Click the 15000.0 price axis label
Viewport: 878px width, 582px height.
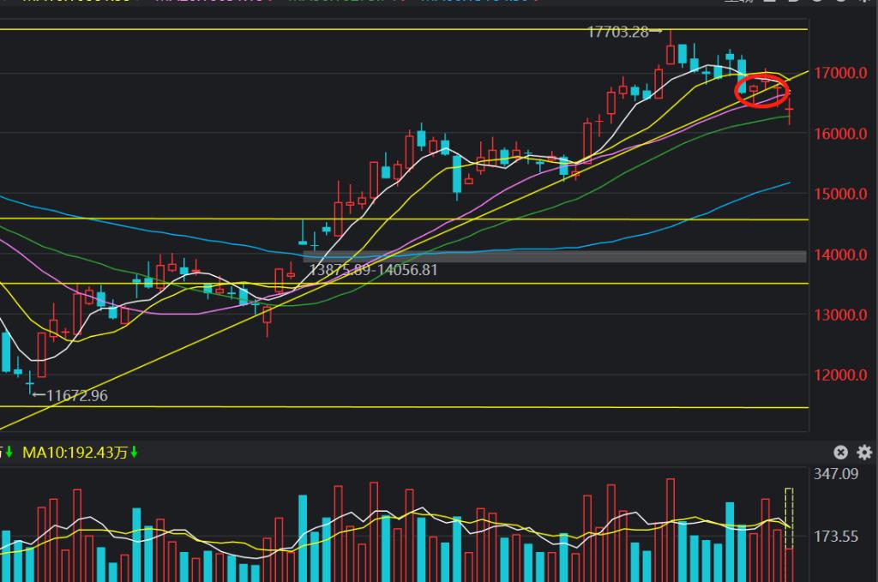[841, 194]
